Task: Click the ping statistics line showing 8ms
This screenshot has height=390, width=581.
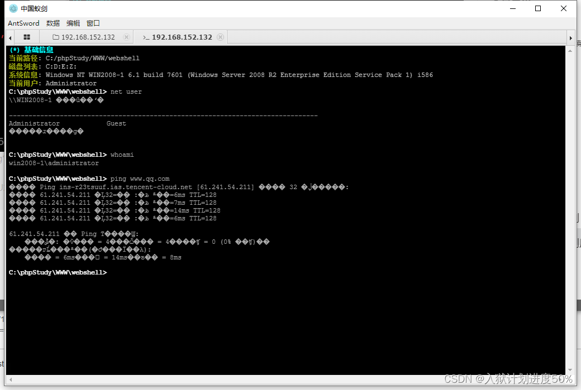Action: 103,258
